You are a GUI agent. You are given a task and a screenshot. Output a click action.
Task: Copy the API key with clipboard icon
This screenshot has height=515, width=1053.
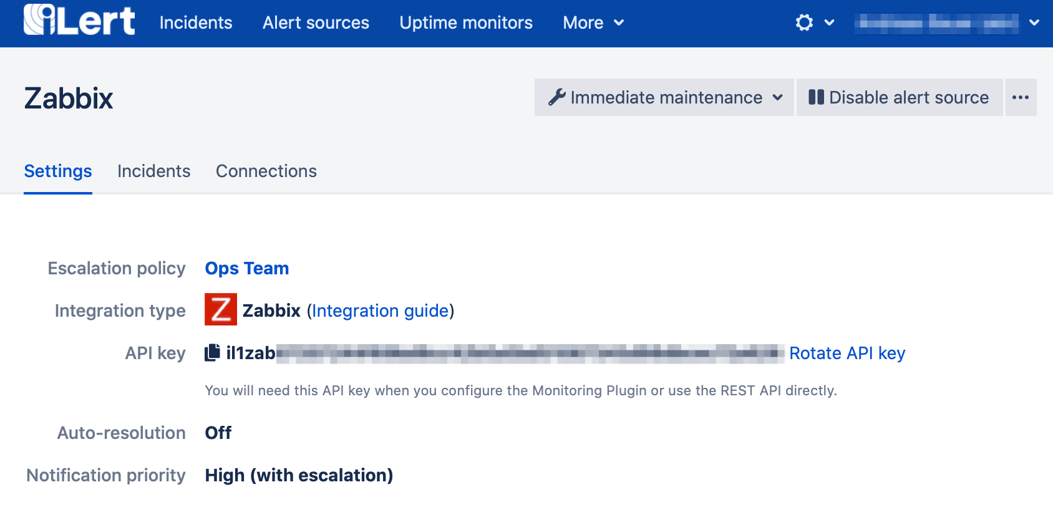click(212, 353)
